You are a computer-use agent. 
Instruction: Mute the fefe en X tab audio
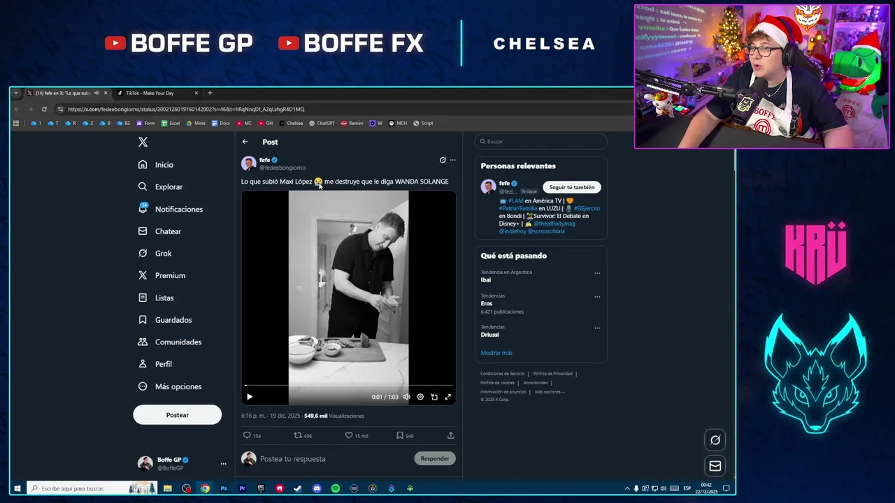click(96, 93)
